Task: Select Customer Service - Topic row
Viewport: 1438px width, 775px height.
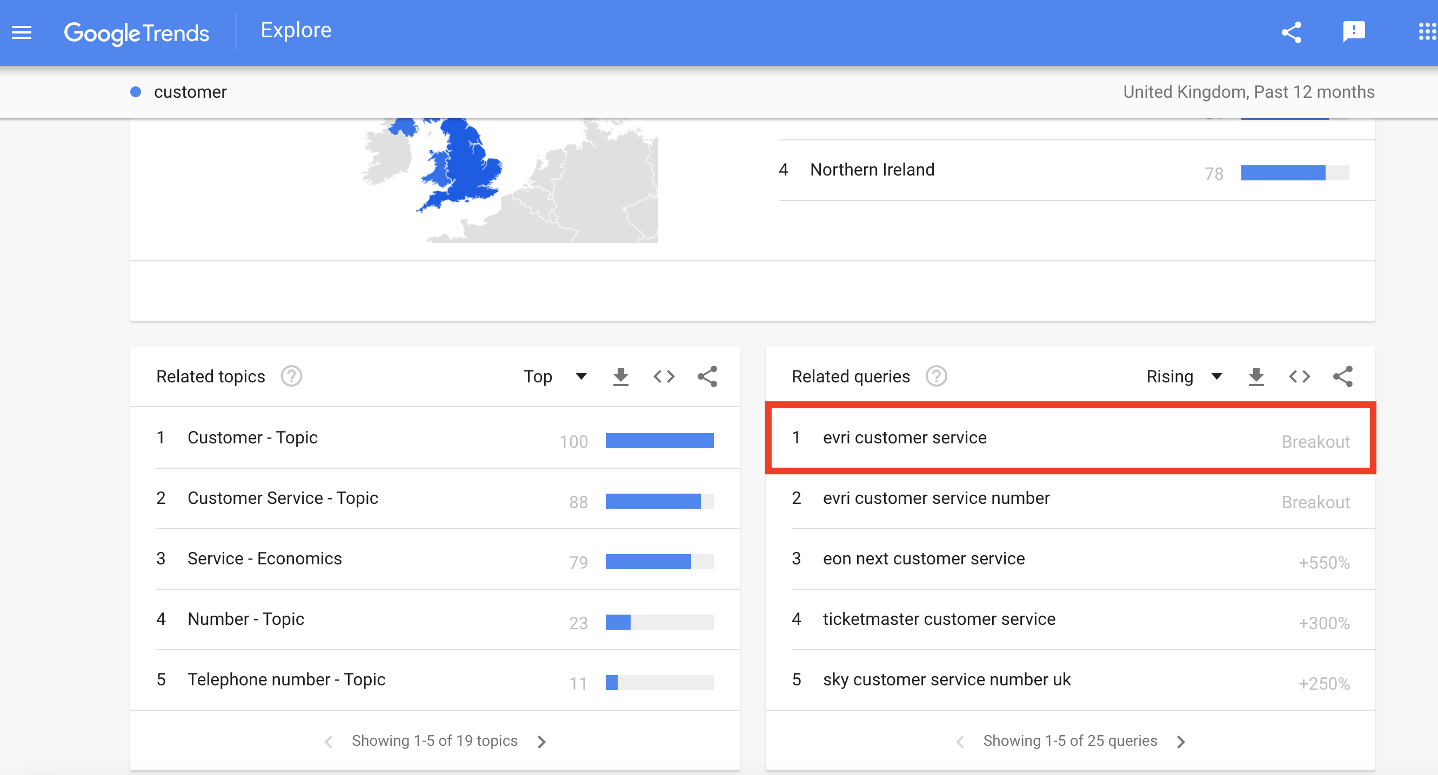Action: [x=435, y=498]
